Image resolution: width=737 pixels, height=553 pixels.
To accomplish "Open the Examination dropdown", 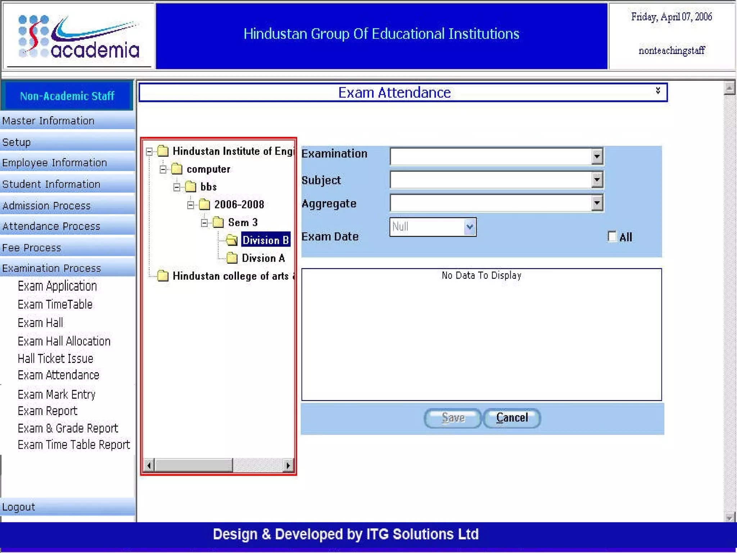I will pos(597,156).
